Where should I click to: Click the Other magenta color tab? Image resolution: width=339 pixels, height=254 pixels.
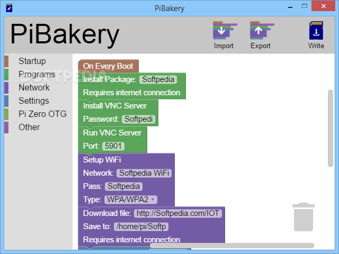coord(6,127)
